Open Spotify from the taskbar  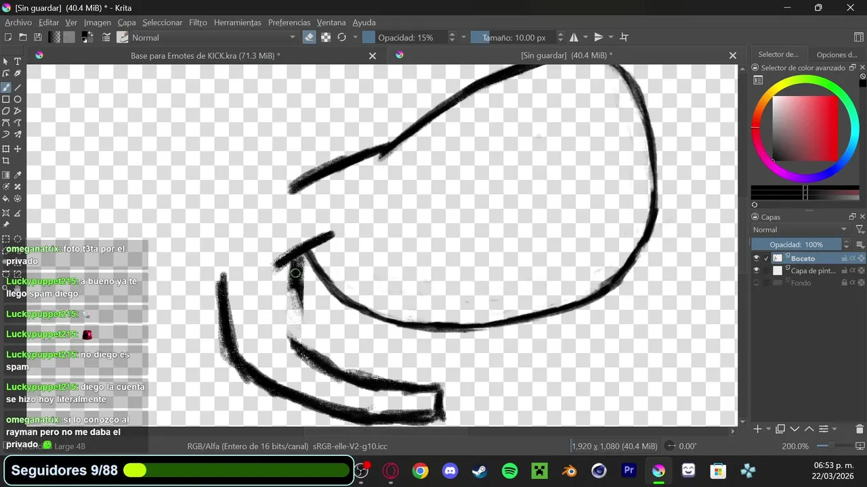pos(510,471)
